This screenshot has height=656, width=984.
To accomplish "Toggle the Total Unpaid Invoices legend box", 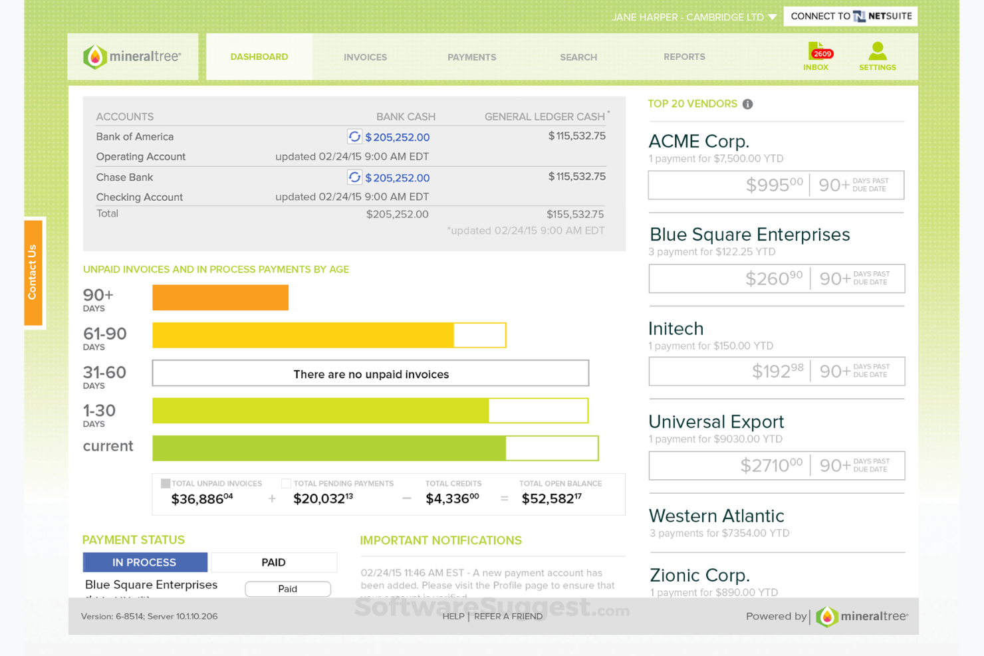I will pos(166,483).
